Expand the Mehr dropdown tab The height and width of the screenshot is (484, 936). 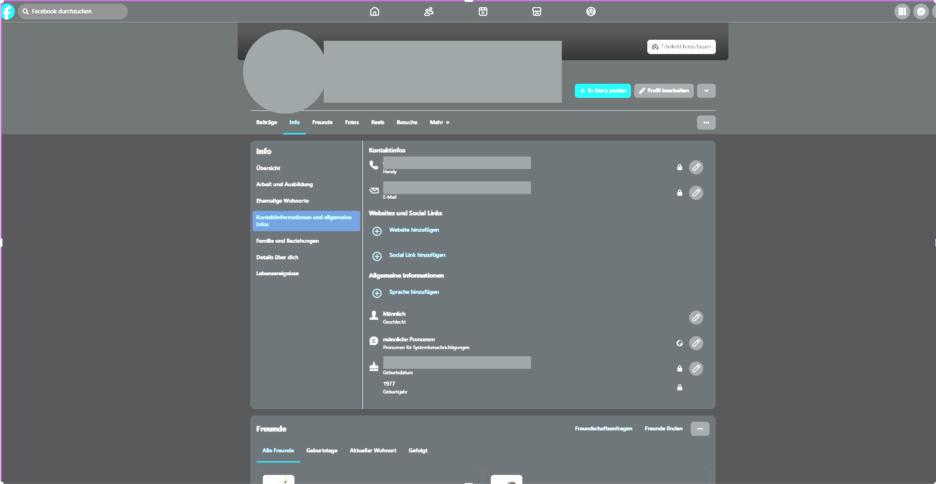click(x=440, y=123)
